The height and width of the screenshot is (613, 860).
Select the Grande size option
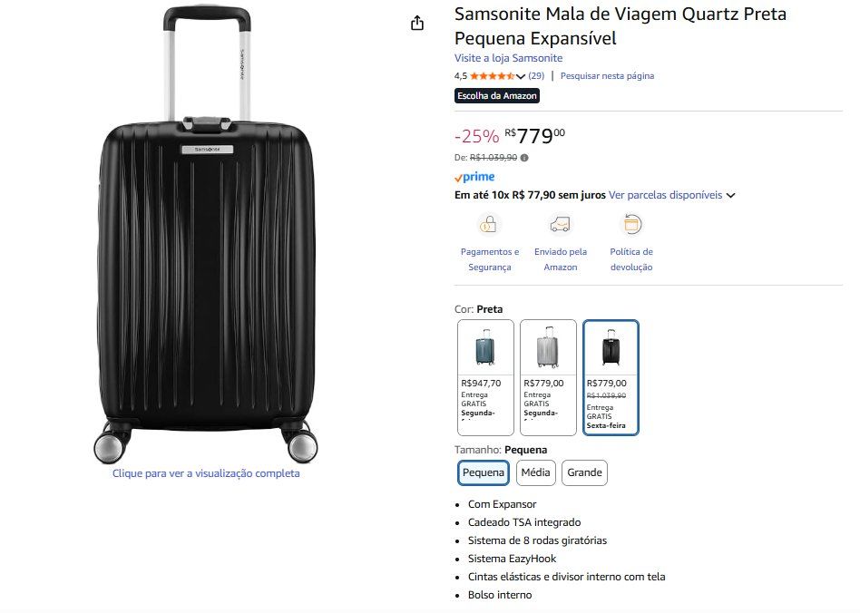584,472
